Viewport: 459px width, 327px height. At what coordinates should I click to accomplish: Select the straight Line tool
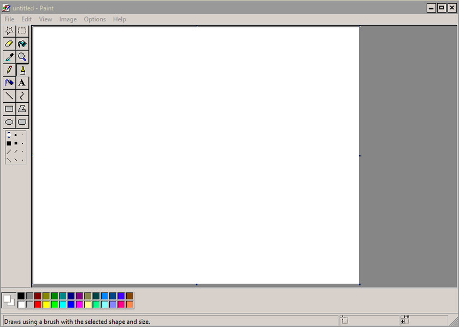(x=9, y=96)
